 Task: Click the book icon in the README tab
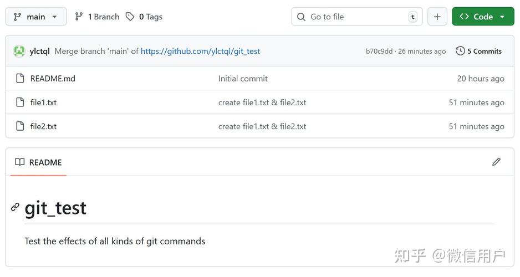point(20,162)
